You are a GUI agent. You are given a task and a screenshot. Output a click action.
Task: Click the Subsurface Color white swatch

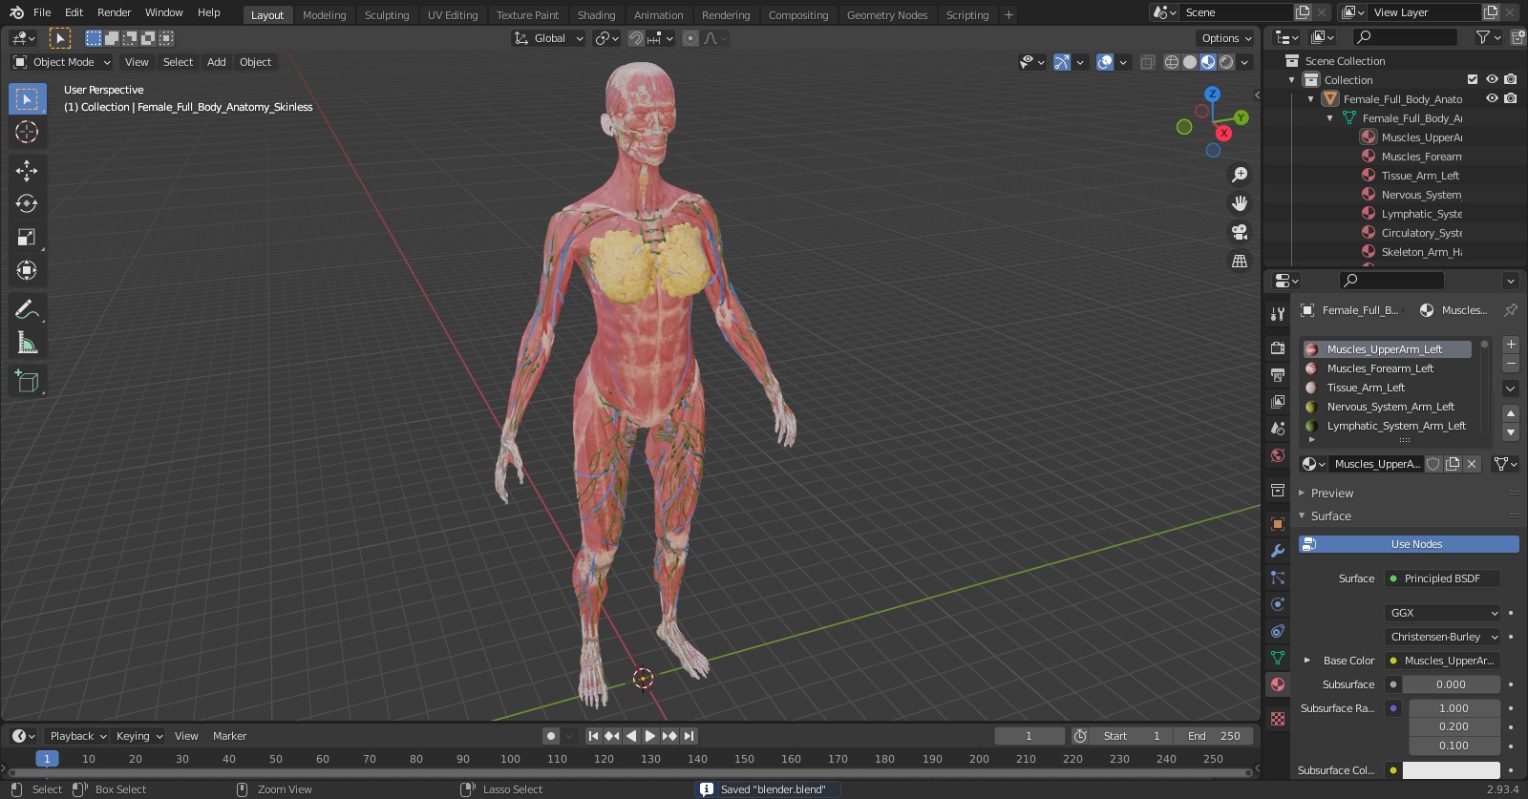(x=1451, y=770)
